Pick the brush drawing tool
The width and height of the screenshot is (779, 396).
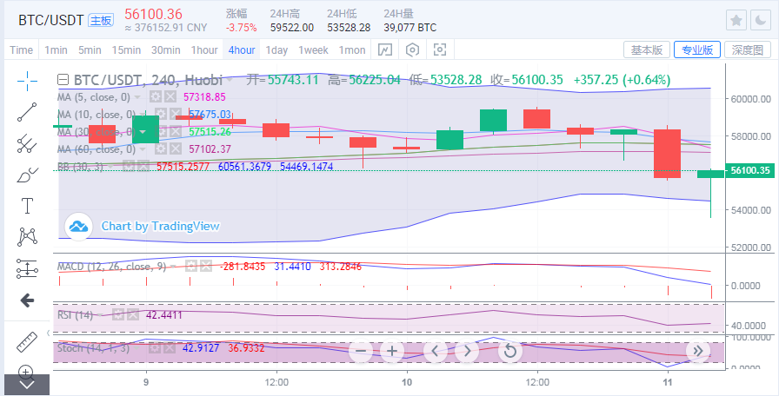[27, 175]
